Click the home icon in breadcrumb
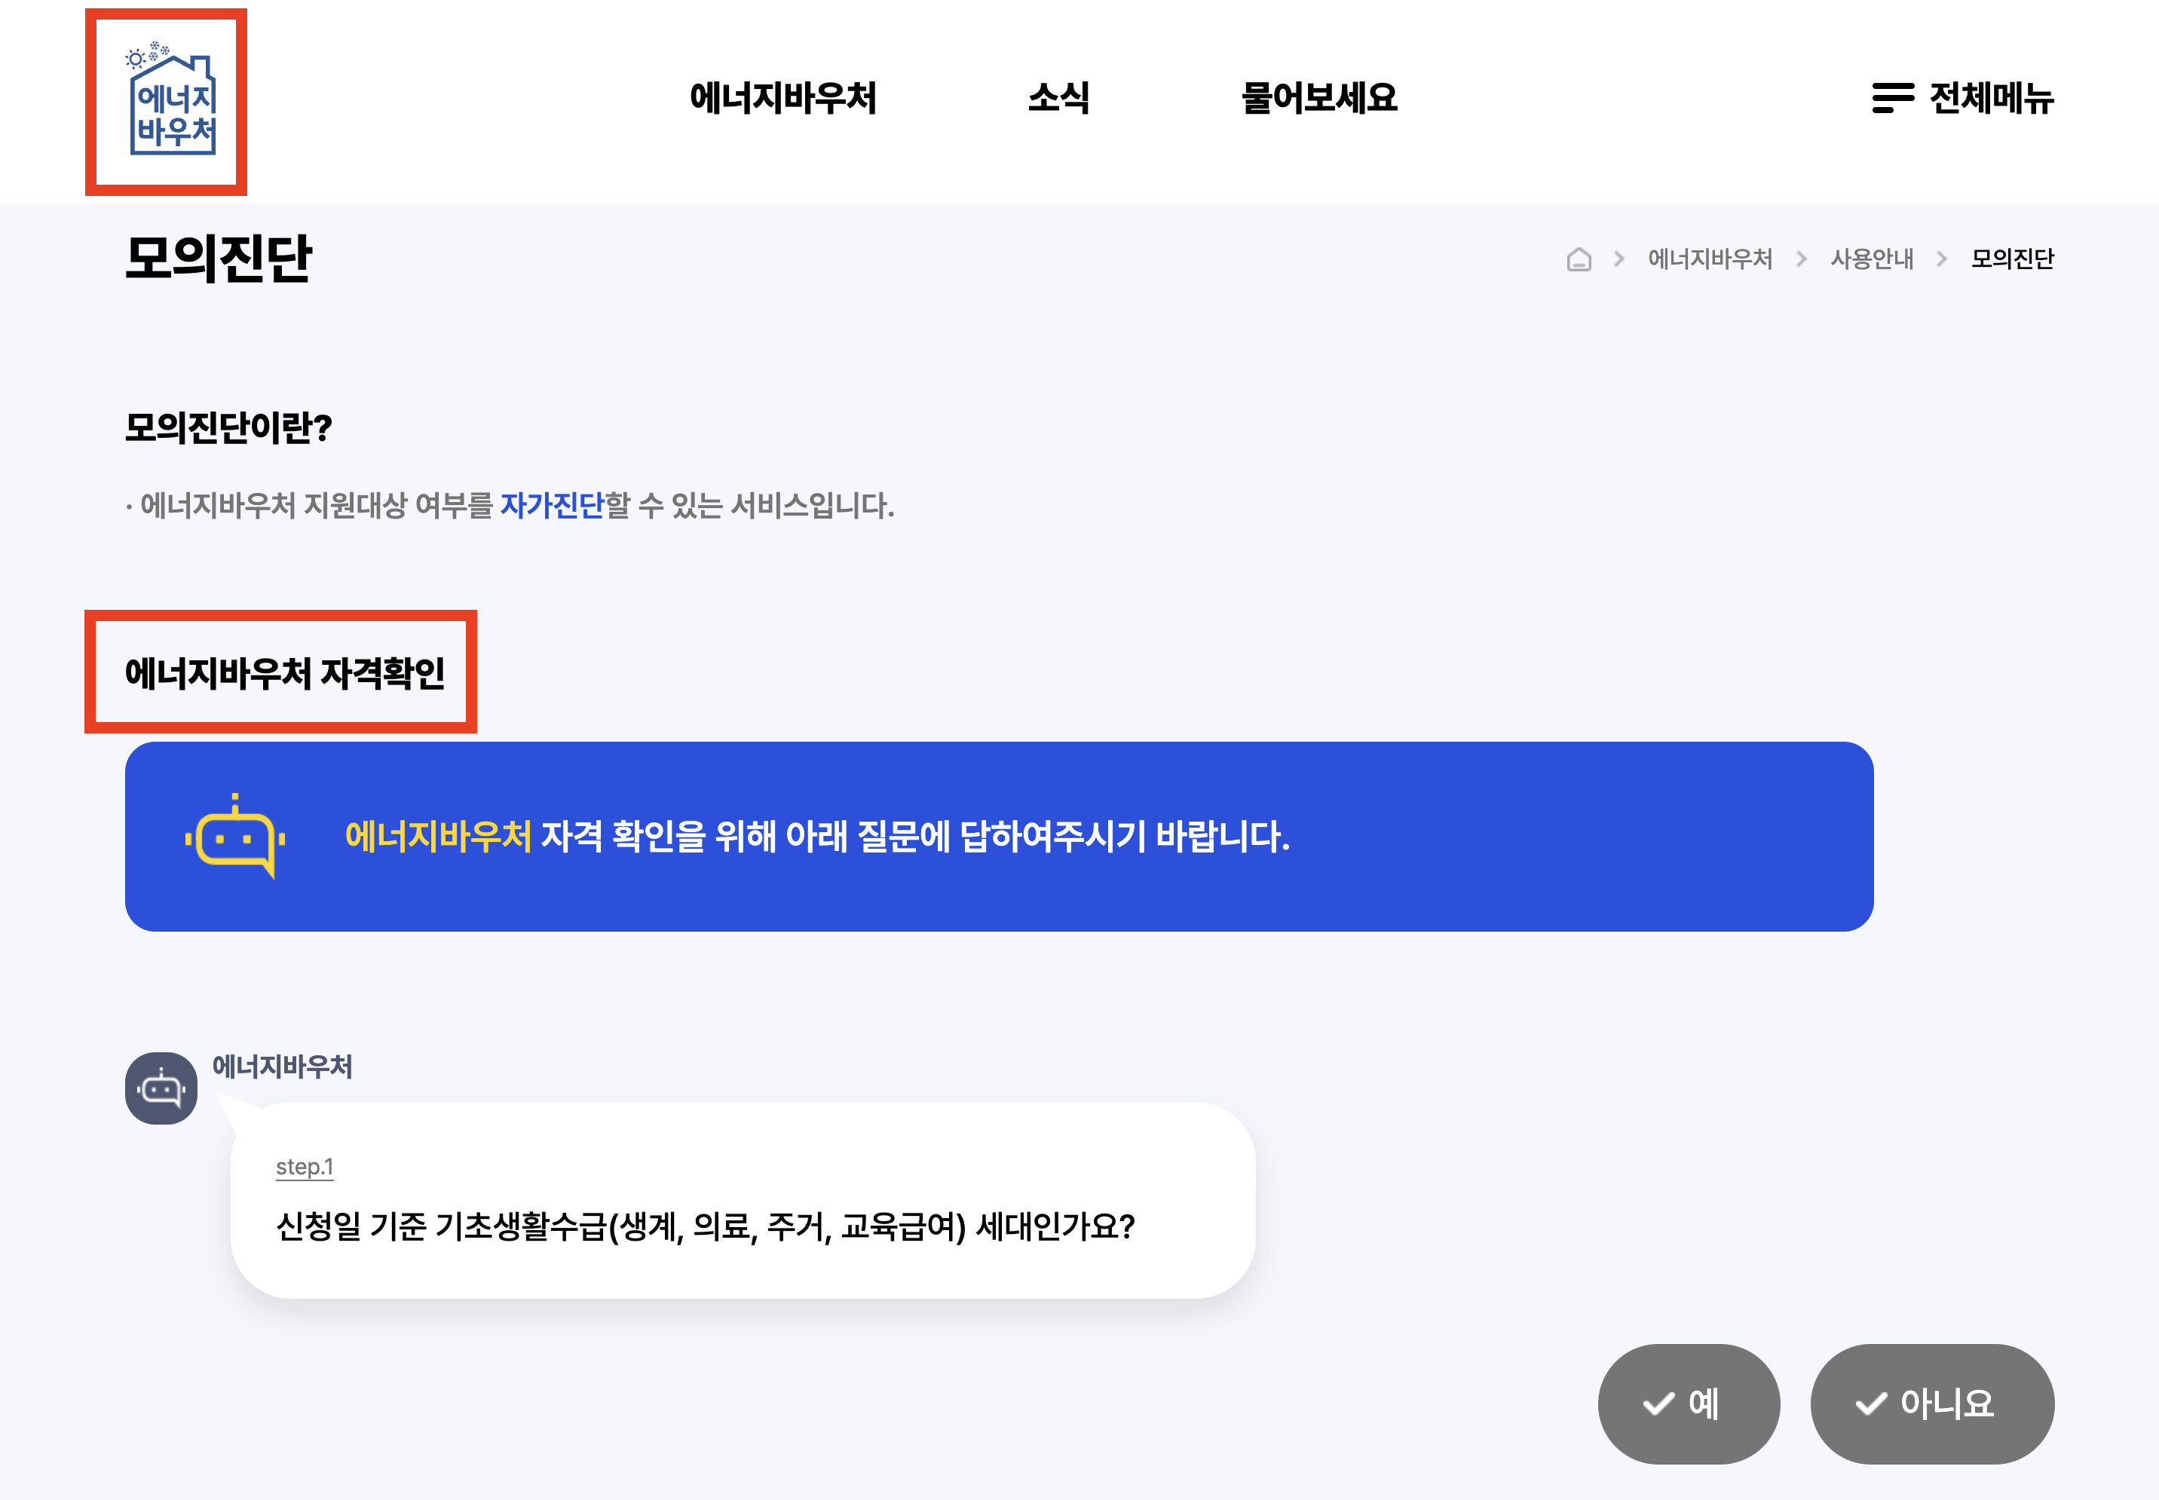Image resolution: width=2159 pixels, height=1500 pixels. [x=1578, y=259]
